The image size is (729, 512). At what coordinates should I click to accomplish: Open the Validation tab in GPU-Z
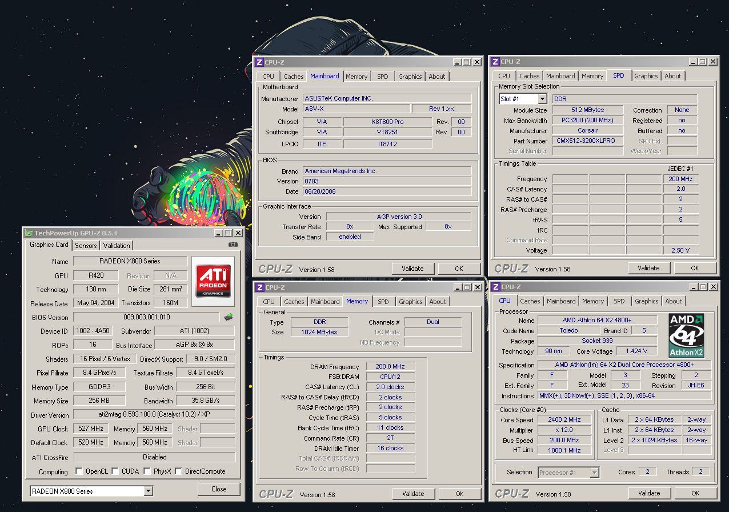click(x=117, y=246)
